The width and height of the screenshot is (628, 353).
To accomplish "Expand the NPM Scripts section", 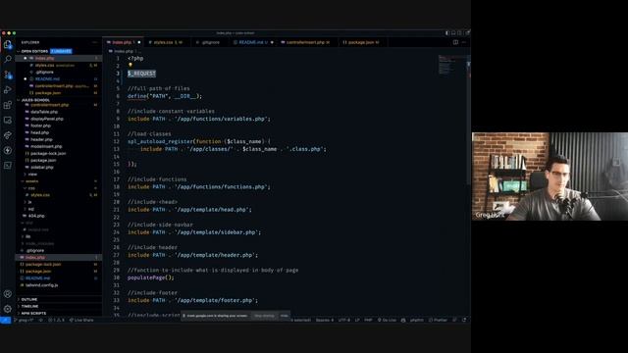I will [33, 314].
